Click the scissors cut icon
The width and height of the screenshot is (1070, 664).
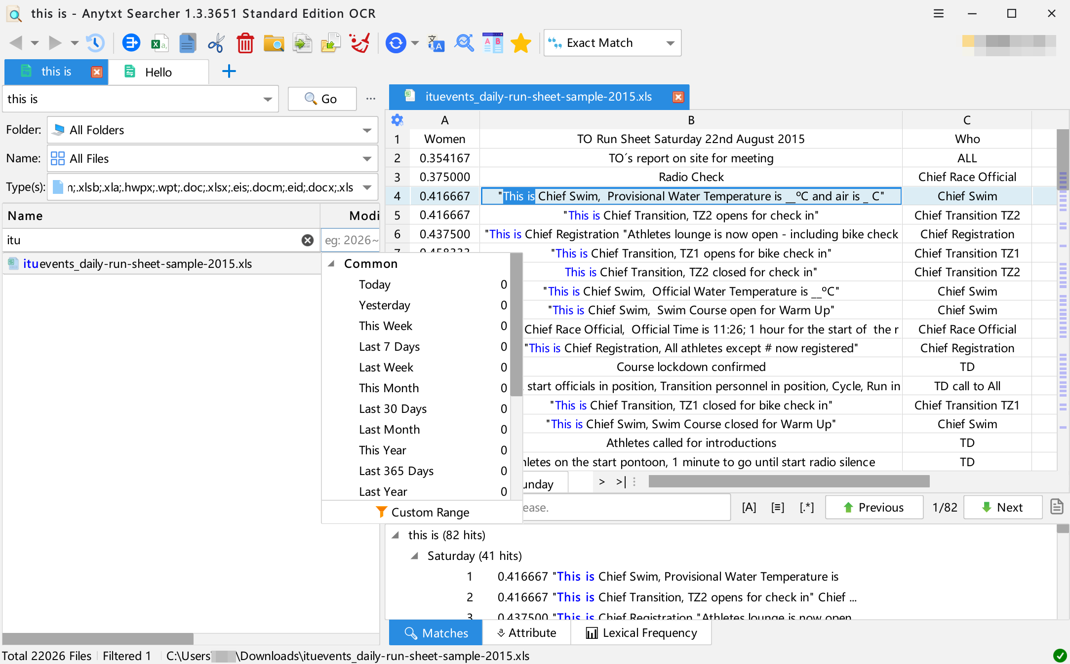pyautogui.click(x=216, y=43)
